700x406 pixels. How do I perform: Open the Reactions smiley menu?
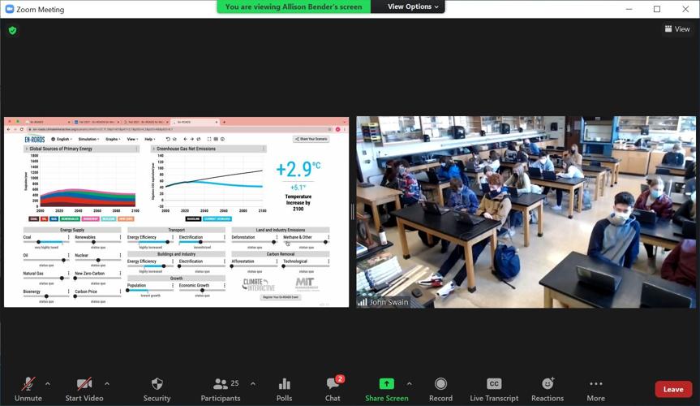548,389
